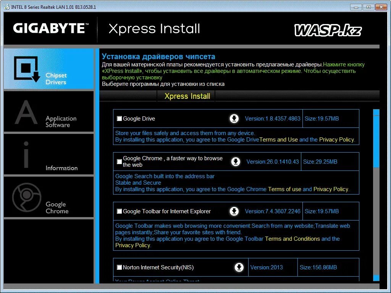Minimize the Xpress Install window
The width and height of the screenshot is (391, 293).
click(x=356, y=7)
